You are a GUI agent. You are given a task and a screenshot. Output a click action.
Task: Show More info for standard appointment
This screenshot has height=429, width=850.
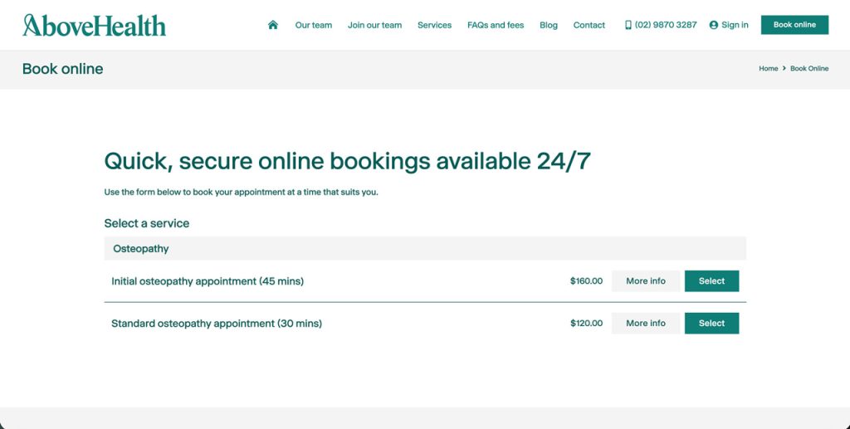(x=646, y=324)
